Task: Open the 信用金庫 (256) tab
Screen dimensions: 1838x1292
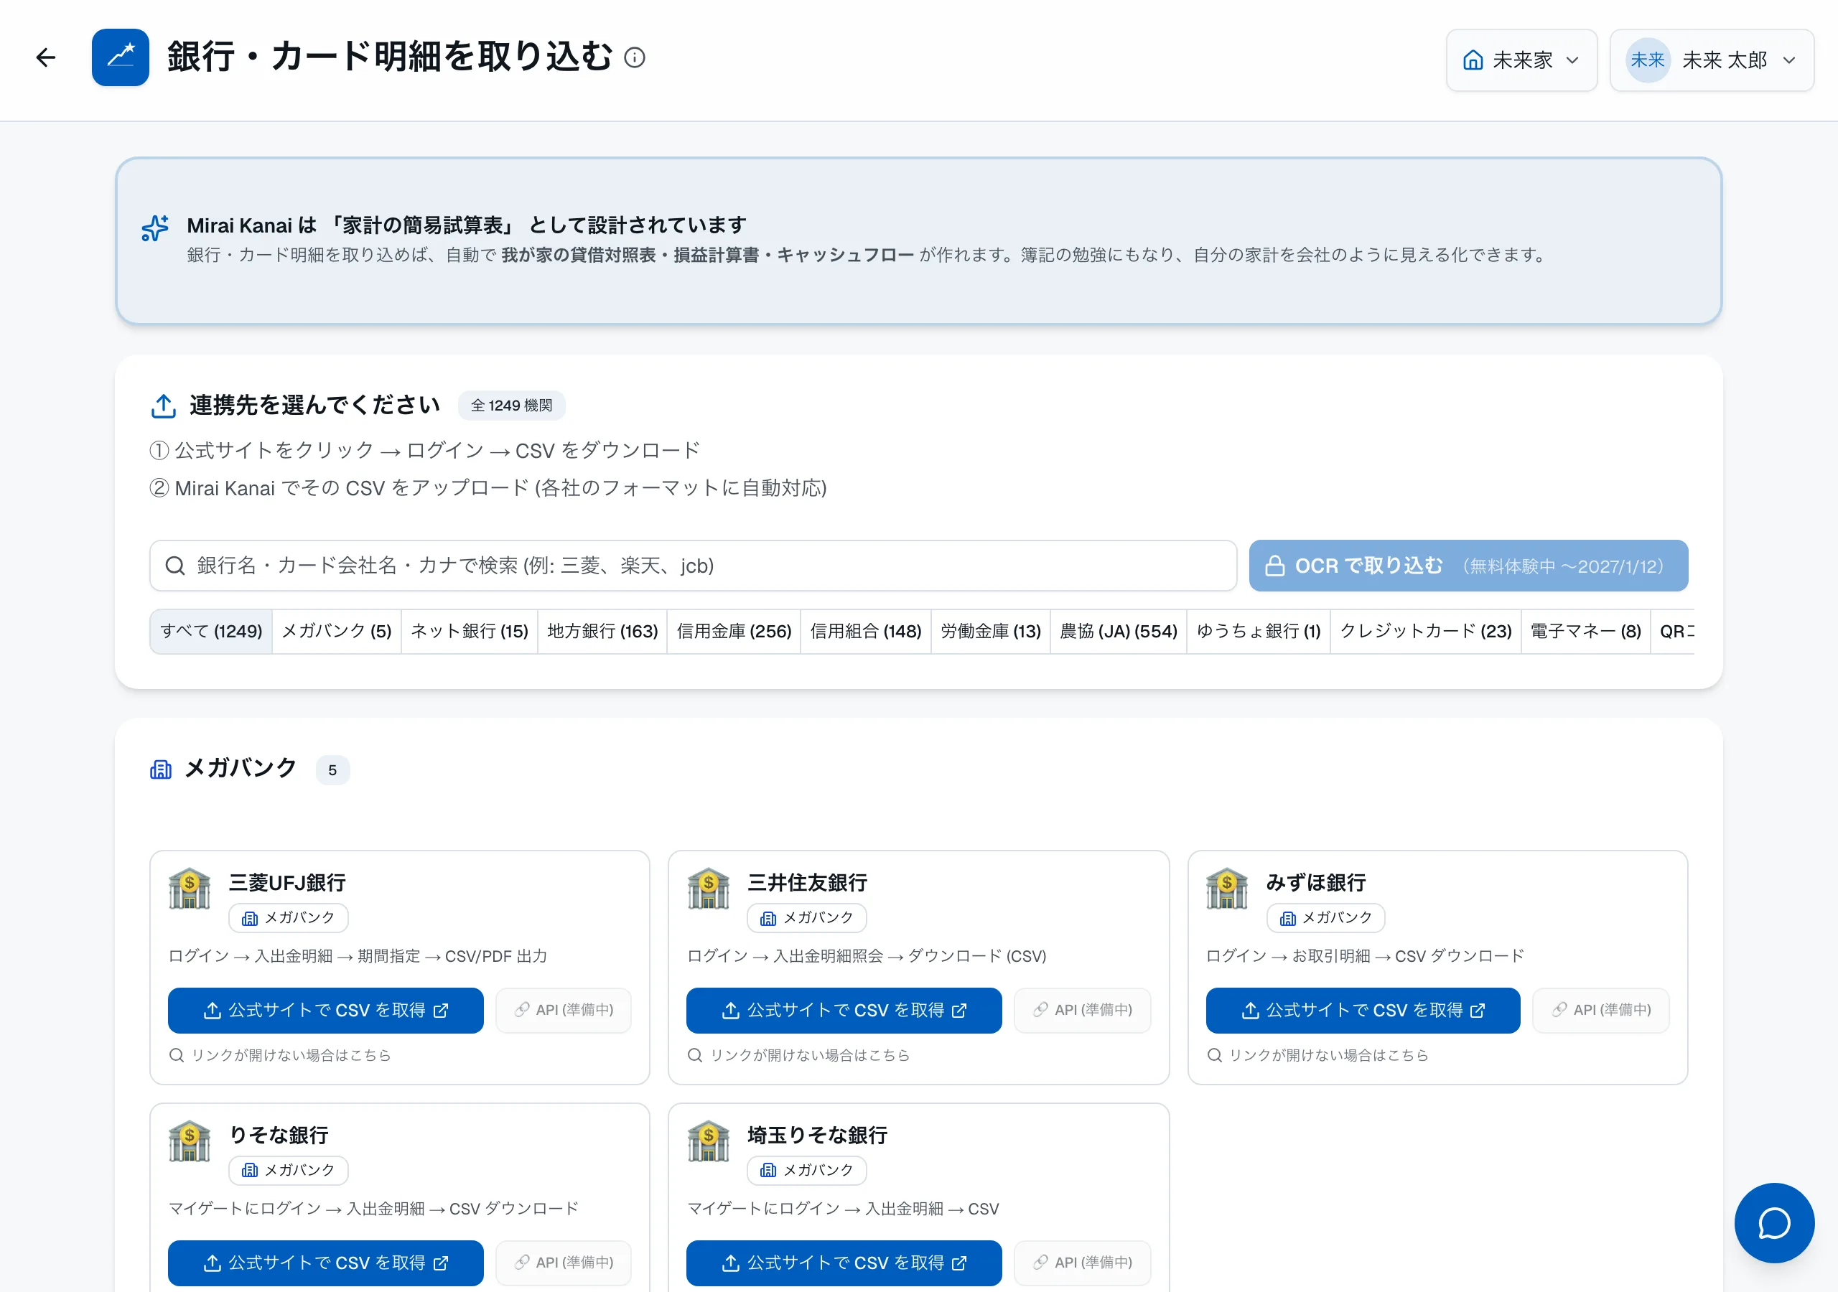Action: tap(734, 632)
